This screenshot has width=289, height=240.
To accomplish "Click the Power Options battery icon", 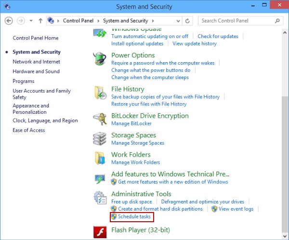I will click(100, 60).
